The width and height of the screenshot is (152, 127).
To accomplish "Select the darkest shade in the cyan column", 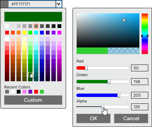I will tap(36, 79).
